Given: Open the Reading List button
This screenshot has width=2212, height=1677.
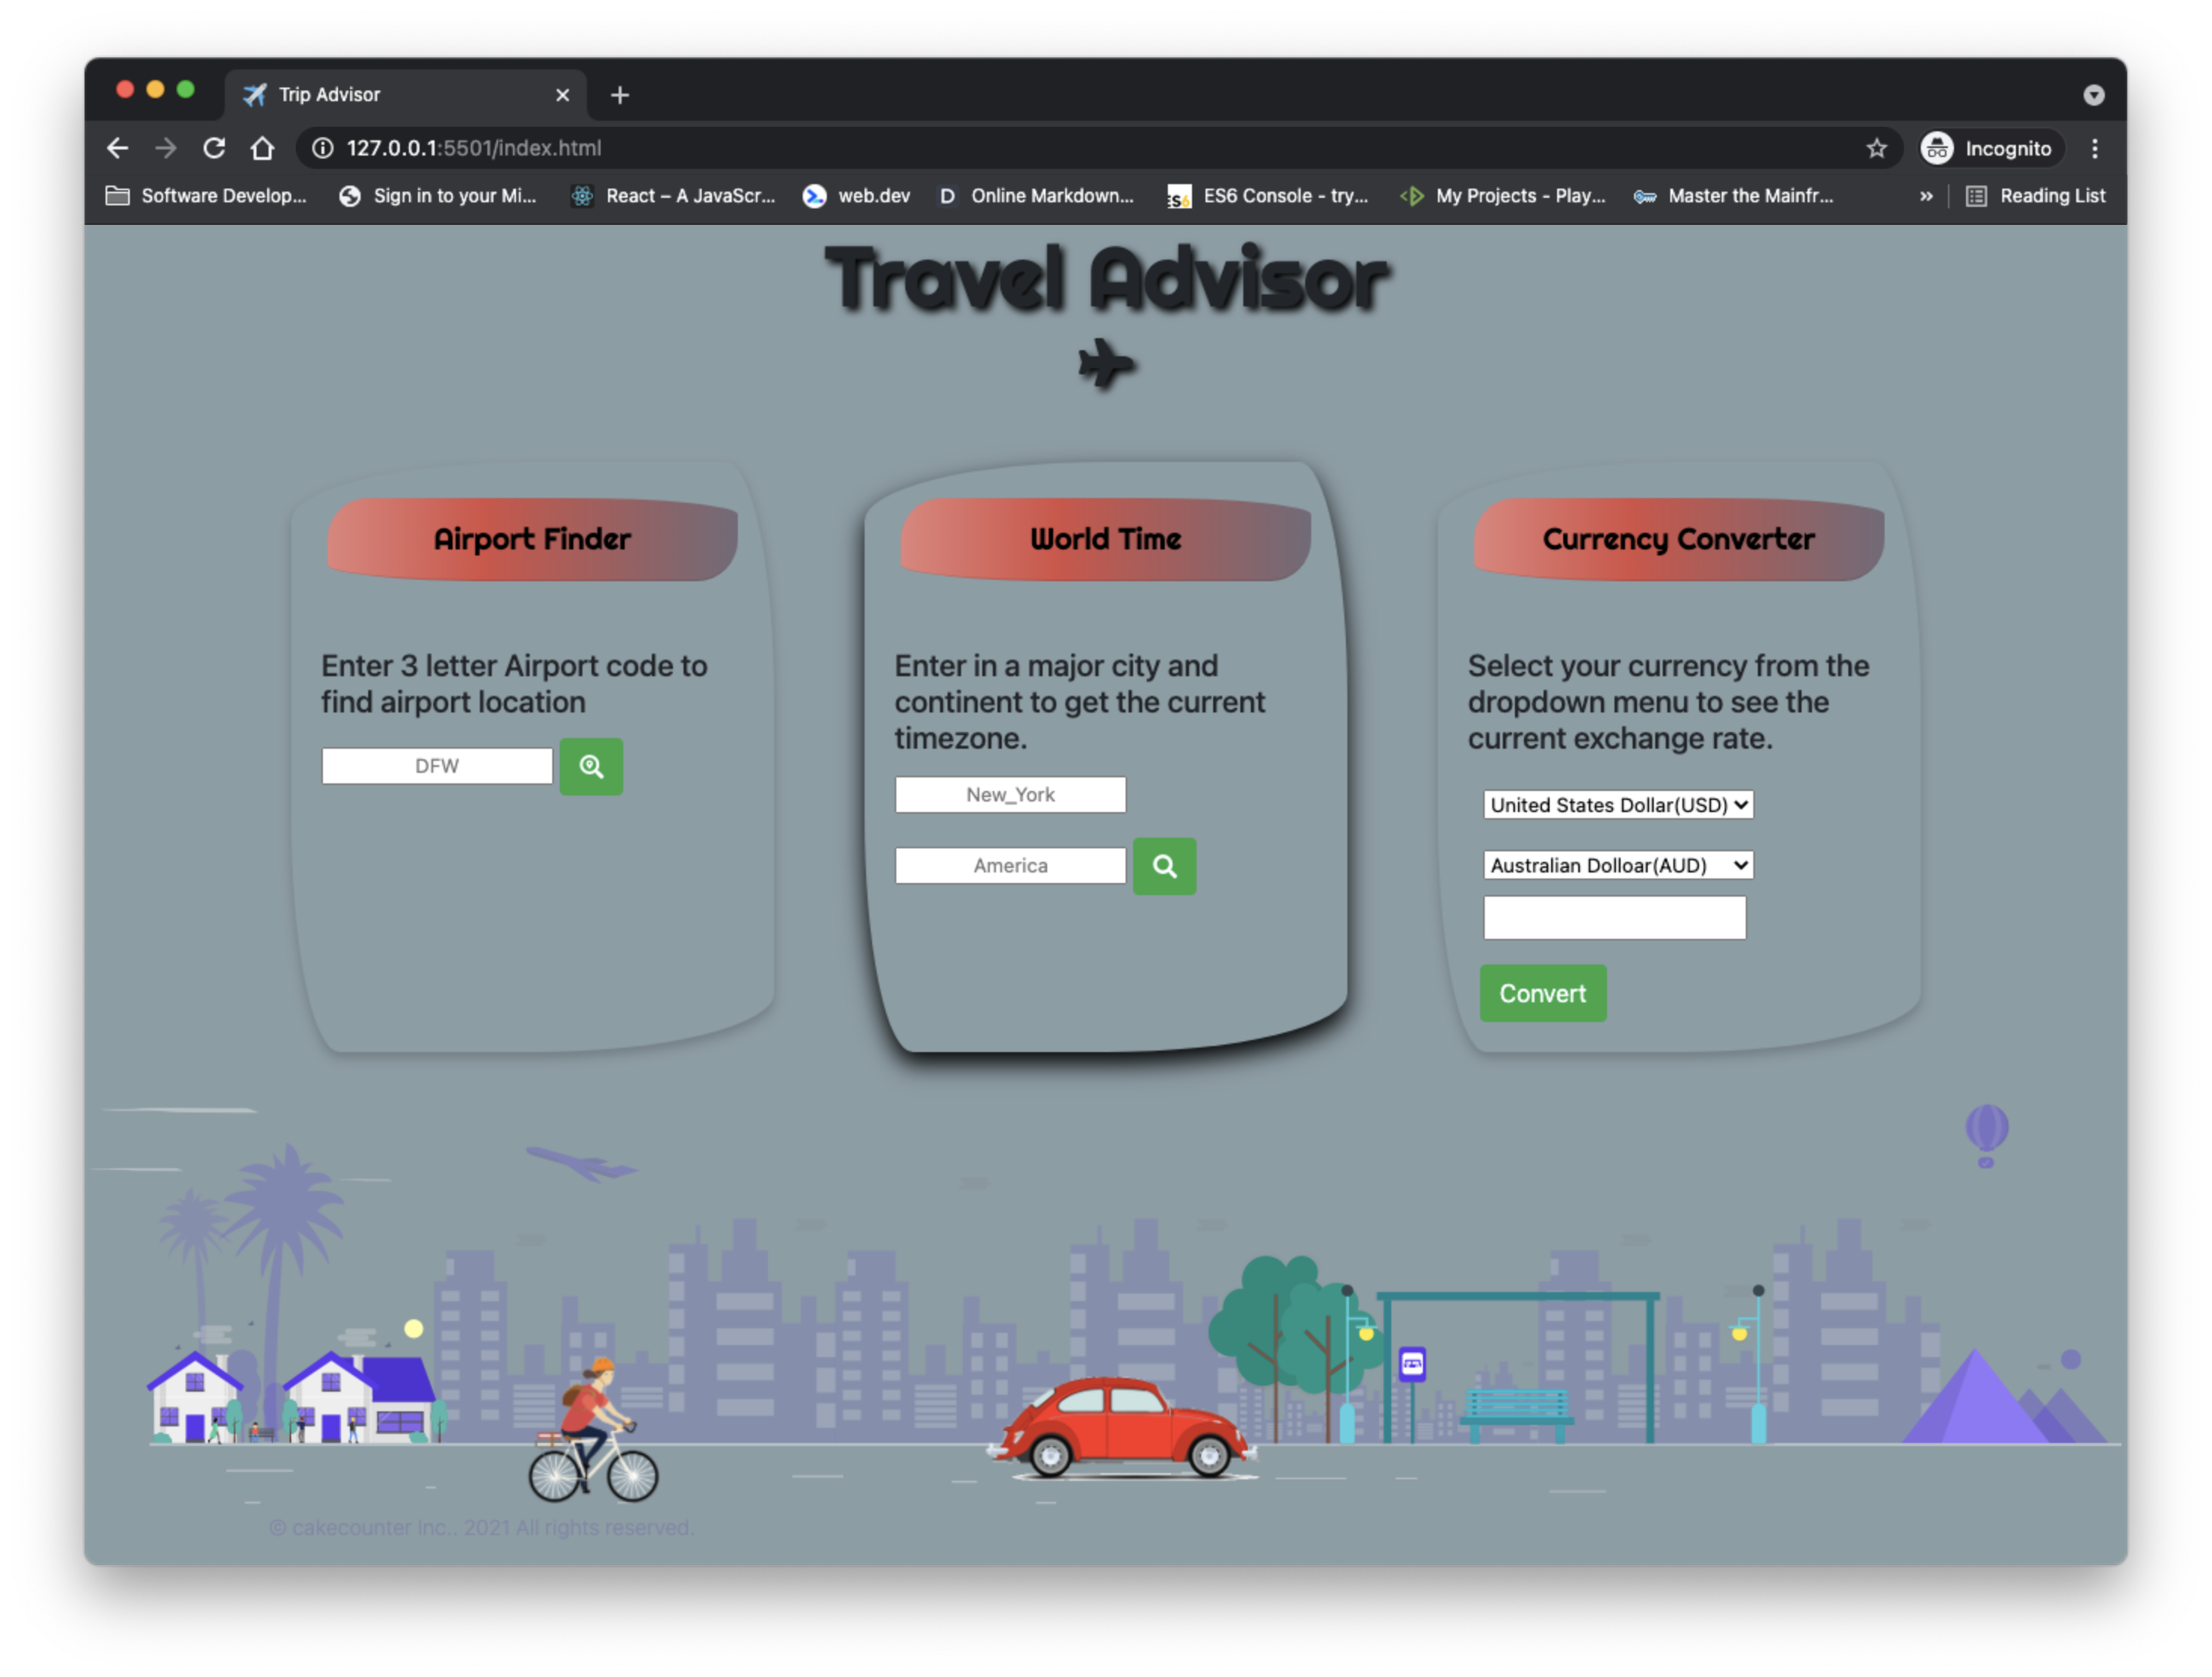Looking at the screenshot, I should click(2036, 196).
